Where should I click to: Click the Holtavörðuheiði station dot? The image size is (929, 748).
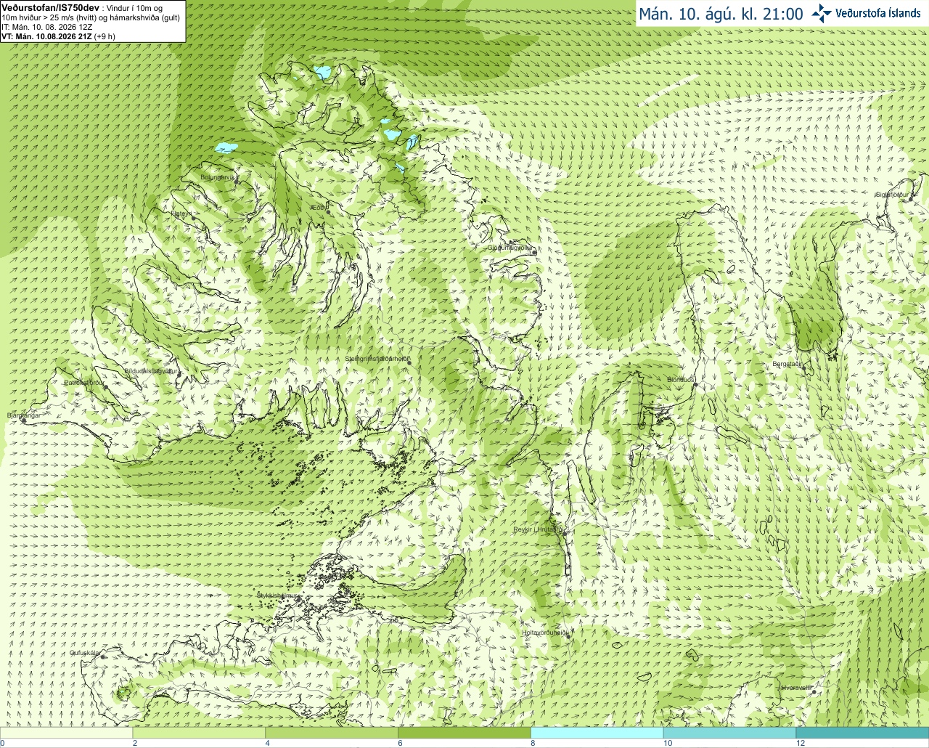point(568,637)
